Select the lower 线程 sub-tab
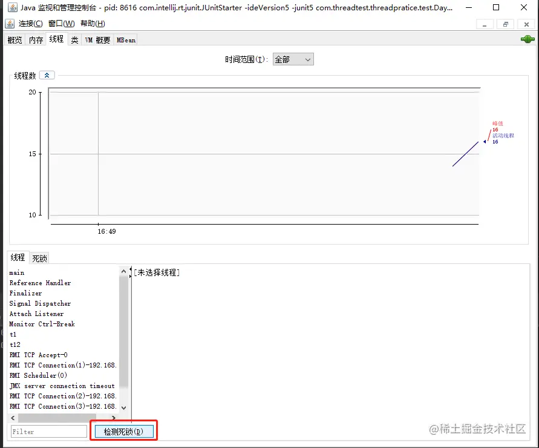539x448 pixels. 18,257
